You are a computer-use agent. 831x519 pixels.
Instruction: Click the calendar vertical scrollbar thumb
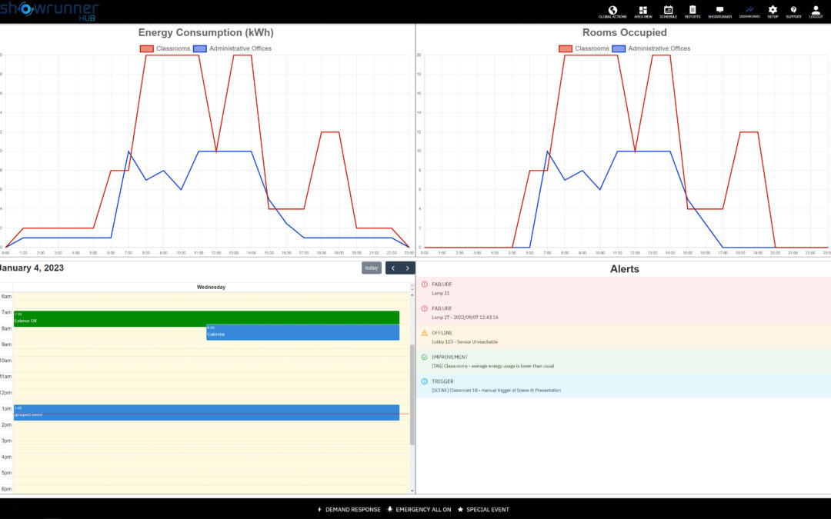point(412,394)
